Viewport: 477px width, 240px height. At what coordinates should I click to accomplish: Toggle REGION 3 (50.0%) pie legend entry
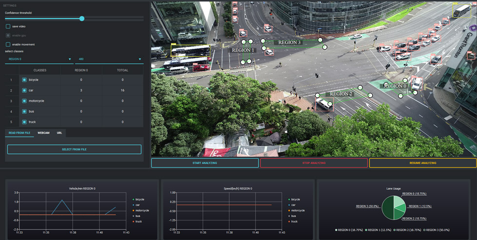tap(436, 230)
